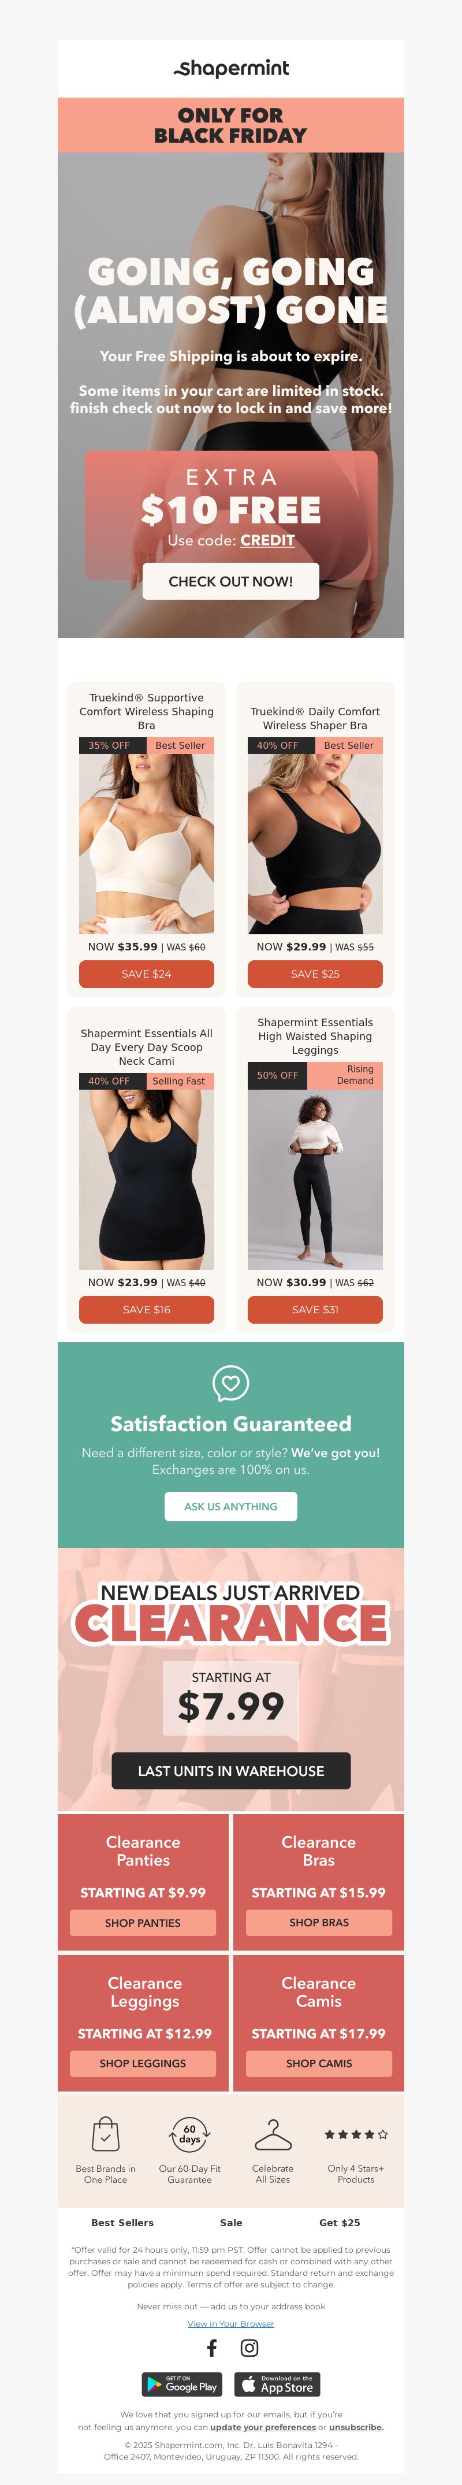Click the SHOP LEGGINGS button

tap(143, 2063)
